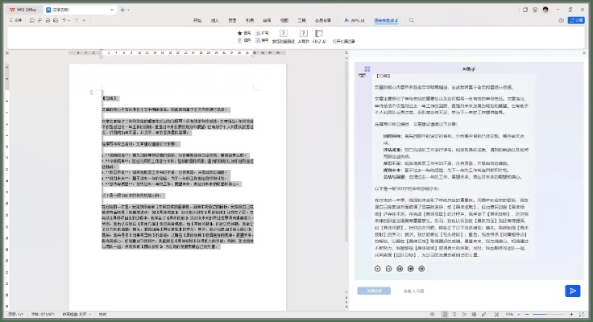Send the message in AI assistant panel

pyautogui.click(x=572, y=291)
